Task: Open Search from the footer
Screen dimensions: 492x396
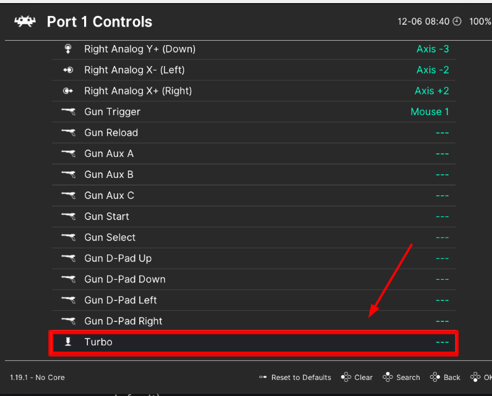Action: (401, 377)
